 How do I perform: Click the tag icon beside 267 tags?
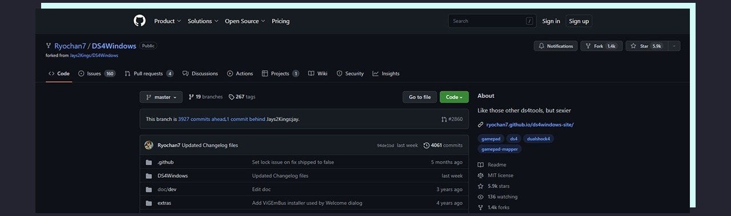[x=231, y=97]
